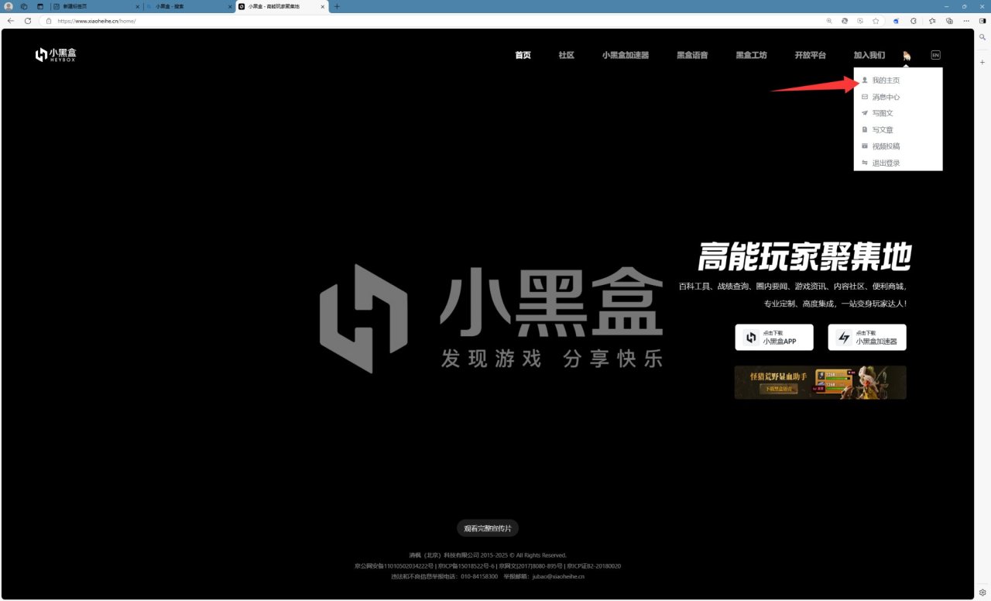The width and height of the screenshot is (991, 601).
Task: Open the browser workspaces icon
Action: [x=24, y=6]
